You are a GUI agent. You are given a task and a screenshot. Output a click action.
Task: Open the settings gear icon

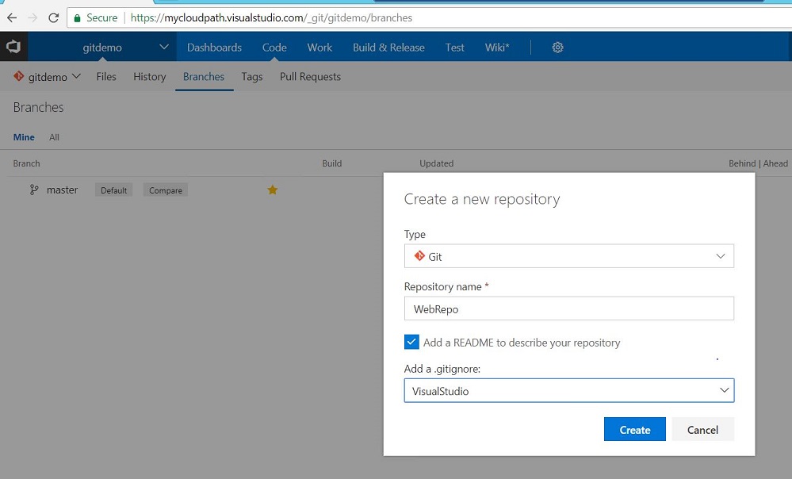click(557, 48)
